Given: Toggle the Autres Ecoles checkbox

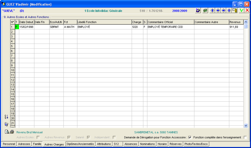Looking at the screenshot, I should [38, 137].
